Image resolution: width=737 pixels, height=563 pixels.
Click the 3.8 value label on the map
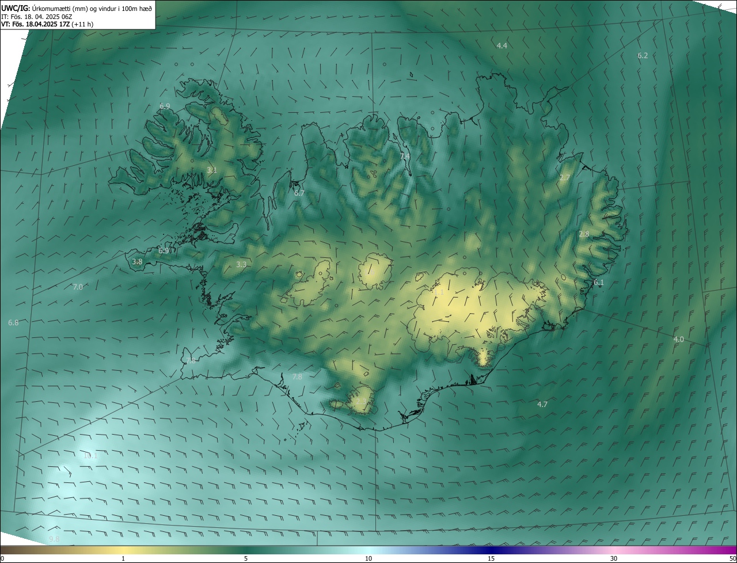click(x=137, y=261)
